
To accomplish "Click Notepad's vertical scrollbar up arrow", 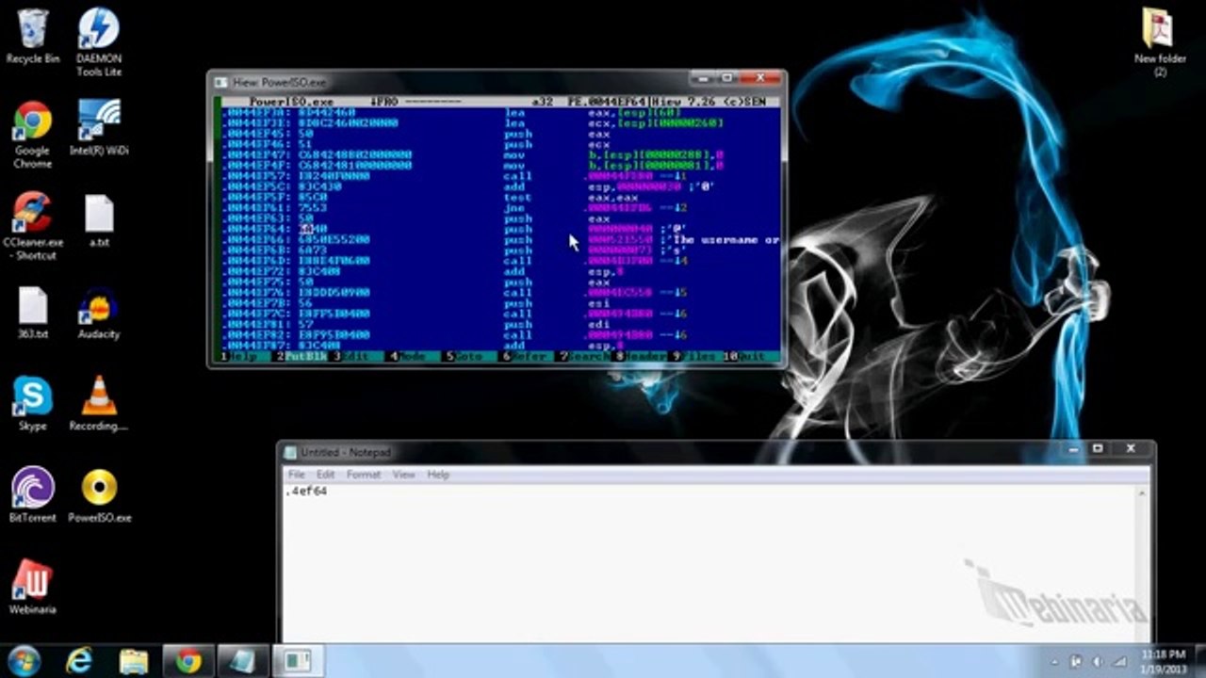I will [1142, 492].
